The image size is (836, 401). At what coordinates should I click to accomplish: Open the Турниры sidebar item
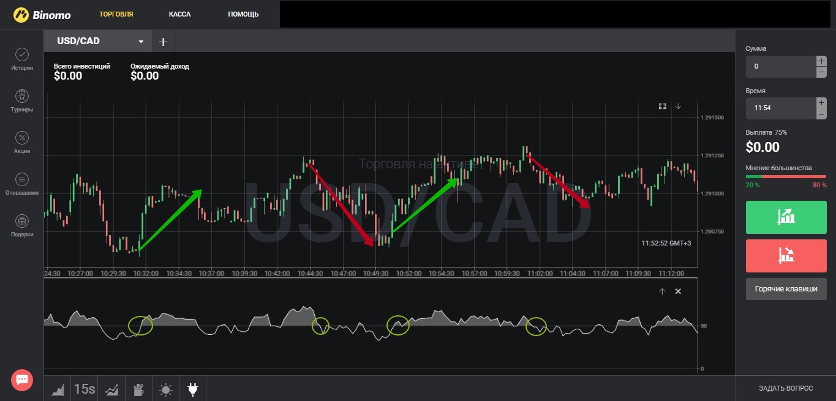tap(21, 101)
